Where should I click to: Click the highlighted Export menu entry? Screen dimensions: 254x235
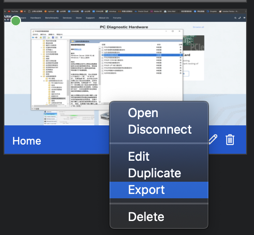(159, 190)
